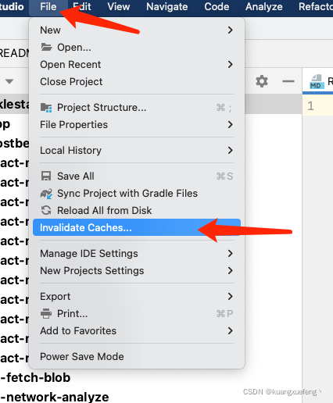
Task: Click the Save All floppy disk icon
Action: point(46,176)
